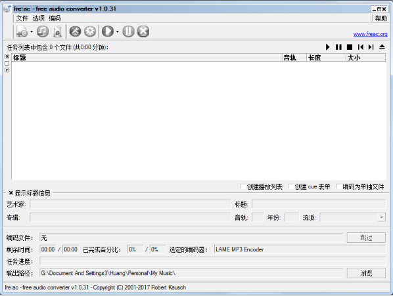393x296 pixels.
Task: Click the 编码文件 field showing 无
Action: pos(191,238)
